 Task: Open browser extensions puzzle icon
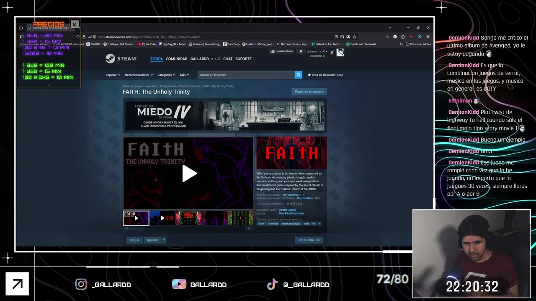click(x=403, y=37)
